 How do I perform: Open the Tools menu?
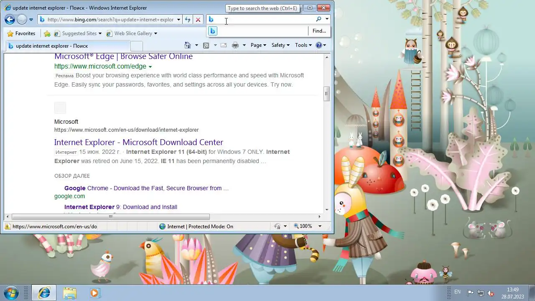303,45
